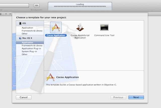Click the Loading progress bar
This screenshot has width=161, height=108.
pos(80,6)
